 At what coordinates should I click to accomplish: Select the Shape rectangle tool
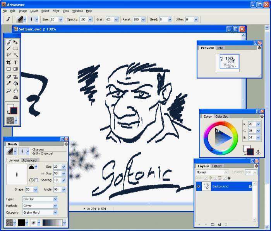click(x=9, y=69)
